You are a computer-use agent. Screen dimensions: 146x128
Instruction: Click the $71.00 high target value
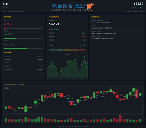click(84, 33)
